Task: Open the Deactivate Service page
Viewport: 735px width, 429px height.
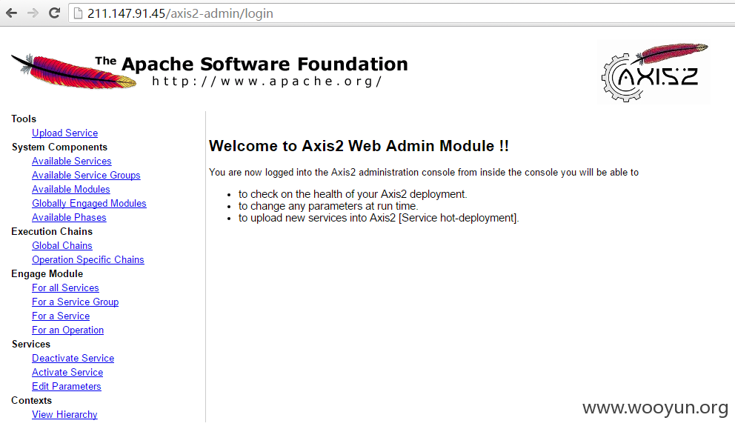Action: (x=73, y=358)
